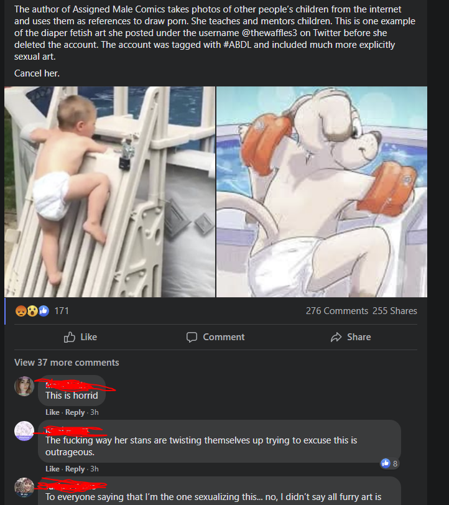Open the right cartoon dog drawing image
This screenshot has height=505, width=449.
[322, 192]
